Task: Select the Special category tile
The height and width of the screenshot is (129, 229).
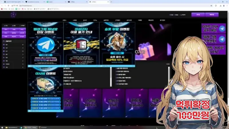Action: pos(90,103)
